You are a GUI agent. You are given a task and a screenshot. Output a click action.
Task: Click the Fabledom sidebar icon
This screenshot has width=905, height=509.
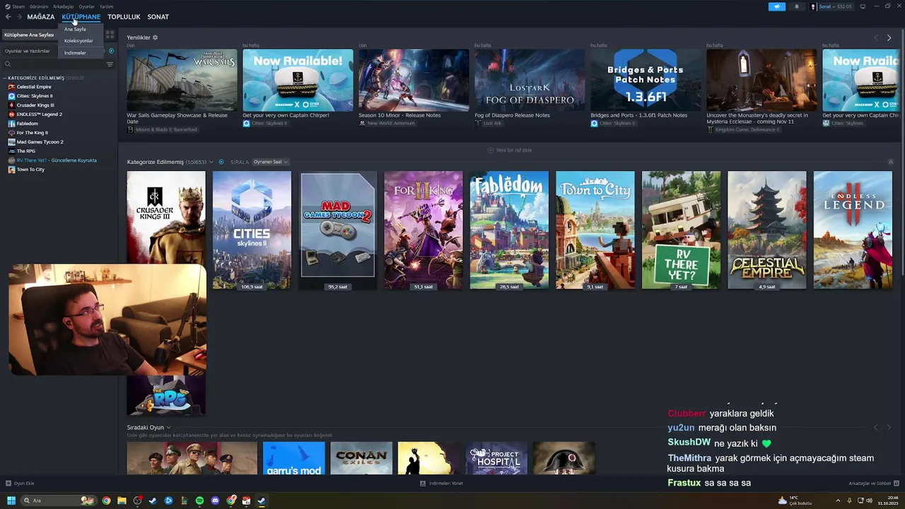11,124
